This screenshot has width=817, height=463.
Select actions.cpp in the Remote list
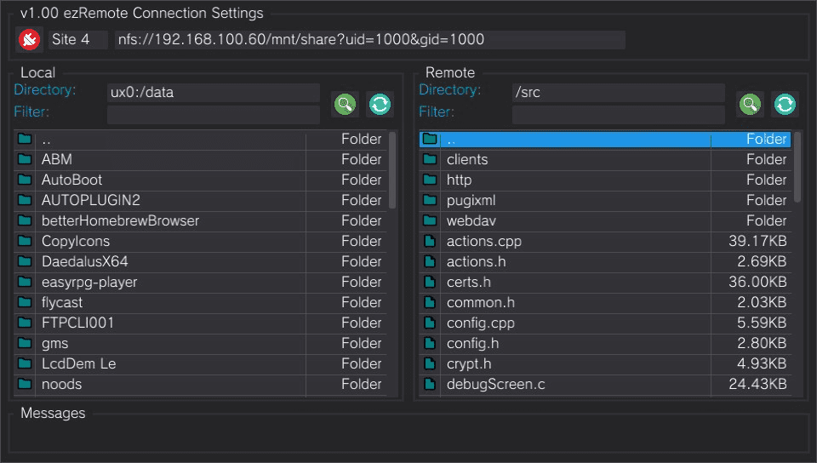click(483, 241)
